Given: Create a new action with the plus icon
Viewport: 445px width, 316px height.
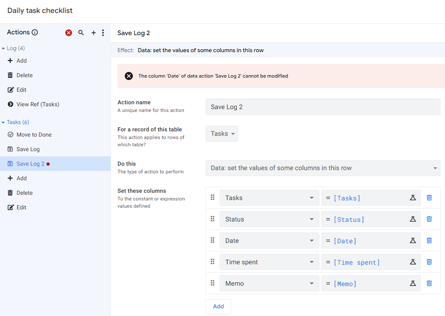Looking at the screenshot, I should [x=93, y=32].
